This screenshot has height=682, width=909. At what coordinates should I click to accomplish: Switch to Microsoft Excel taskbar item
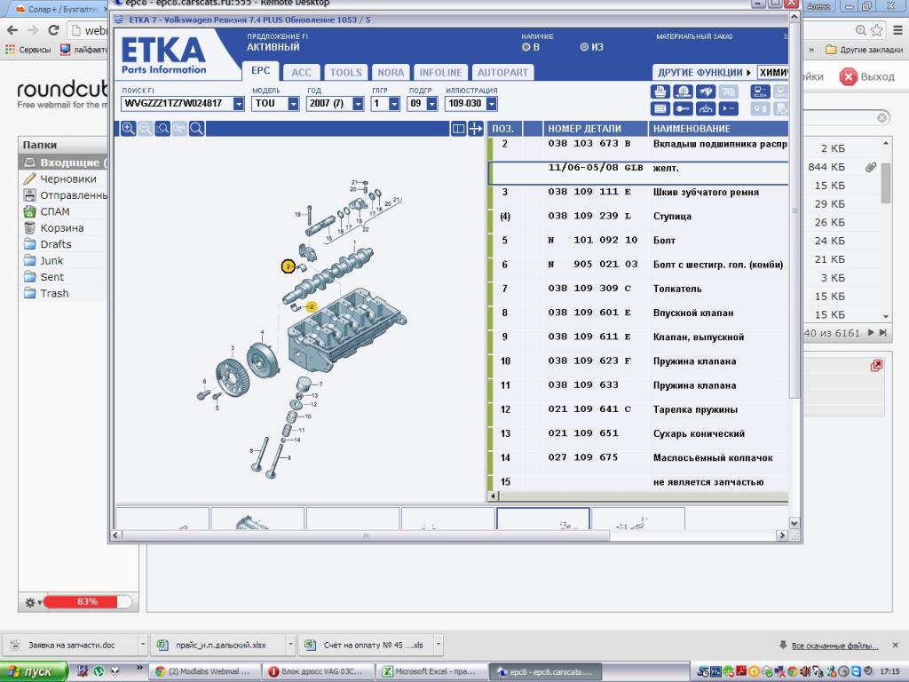[x=432, y=671]
